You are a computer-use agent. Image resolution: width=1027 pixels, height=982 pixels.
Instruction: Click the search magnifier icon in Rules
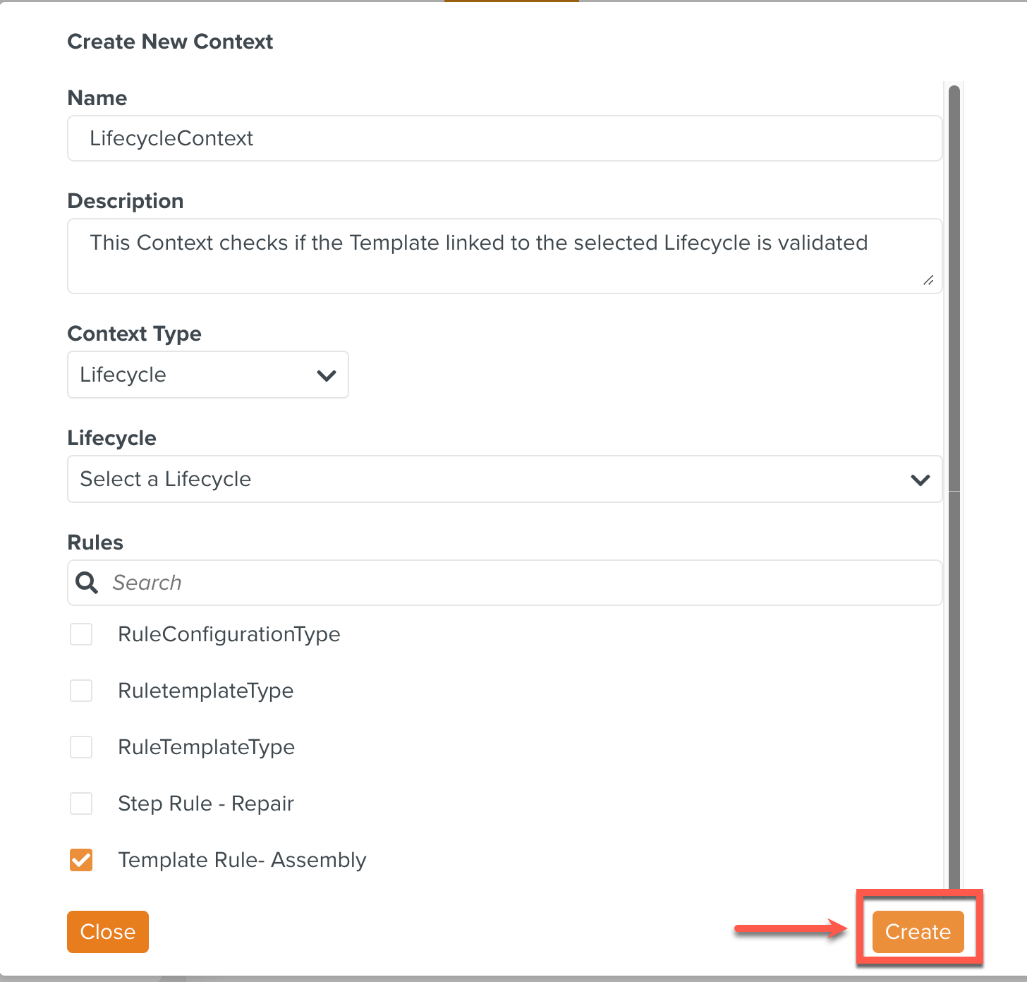(87, 583)
